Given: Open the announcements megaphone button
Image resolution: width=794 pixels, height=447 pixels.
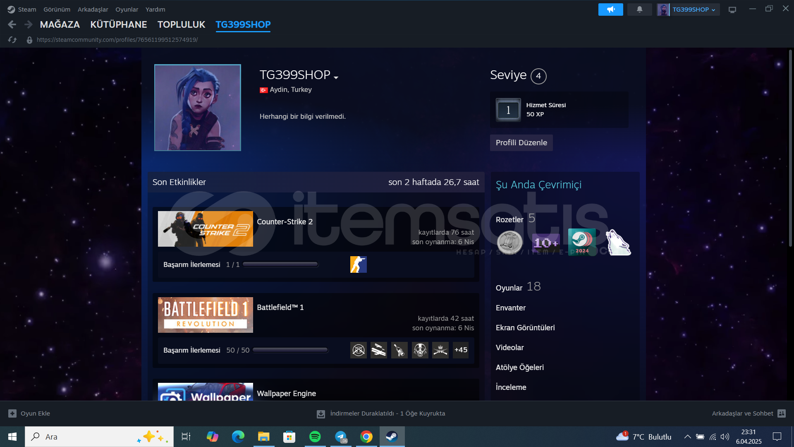Looking at the screenshot, I should tap(610, 9).
